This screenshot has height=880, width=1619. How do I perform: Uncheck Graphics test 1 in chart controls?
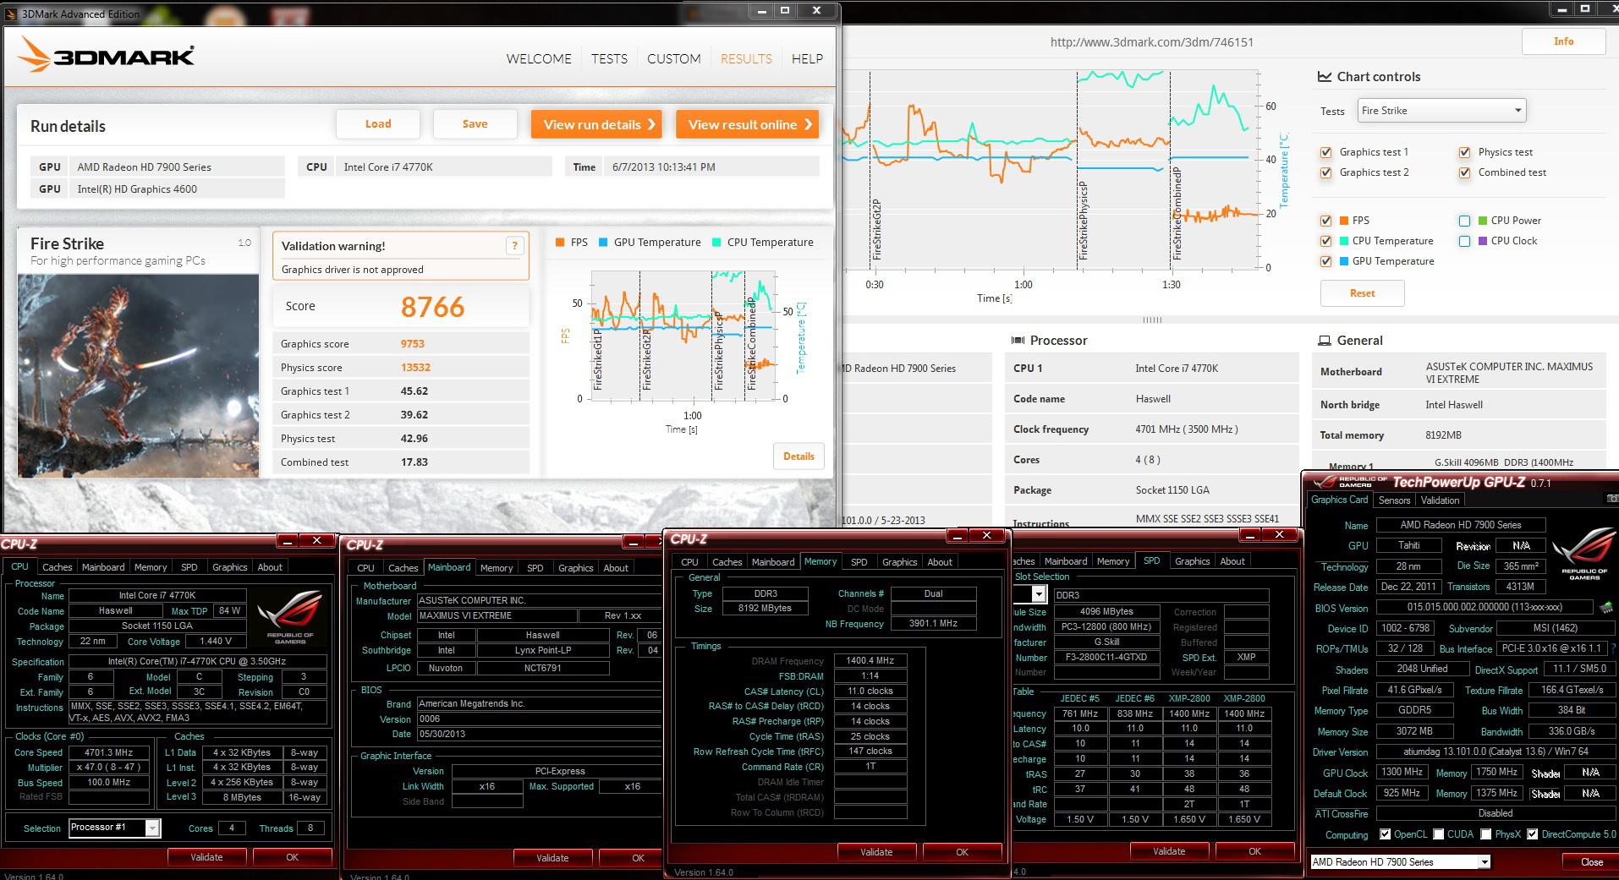pos(1325,152)
